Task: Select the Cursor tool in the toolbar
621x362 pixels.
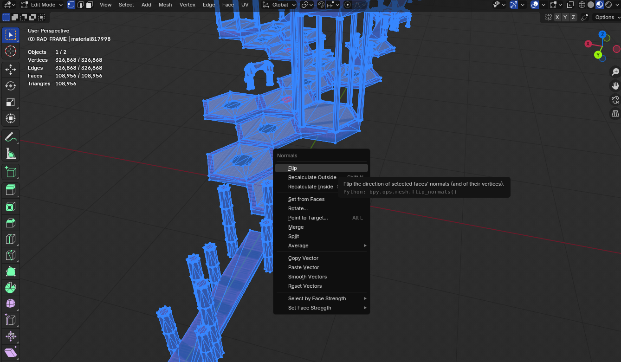Action: tap(10, 51)
